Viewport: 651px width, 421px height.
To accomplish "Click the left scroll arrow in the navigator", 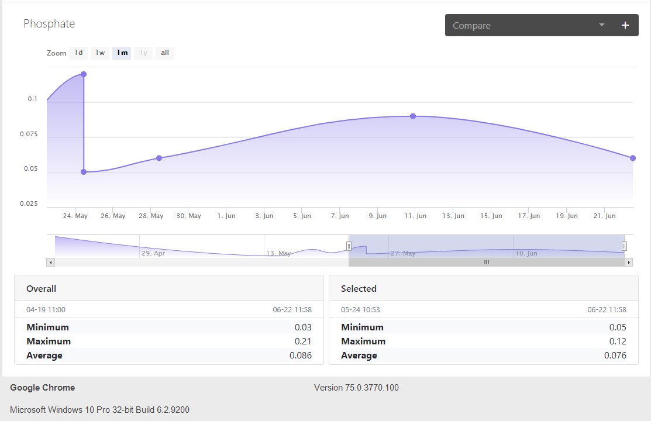I will click(x=51, y=263).
